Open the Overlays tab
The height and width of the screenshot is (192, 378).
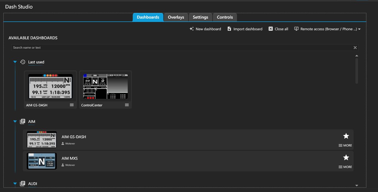176,17
